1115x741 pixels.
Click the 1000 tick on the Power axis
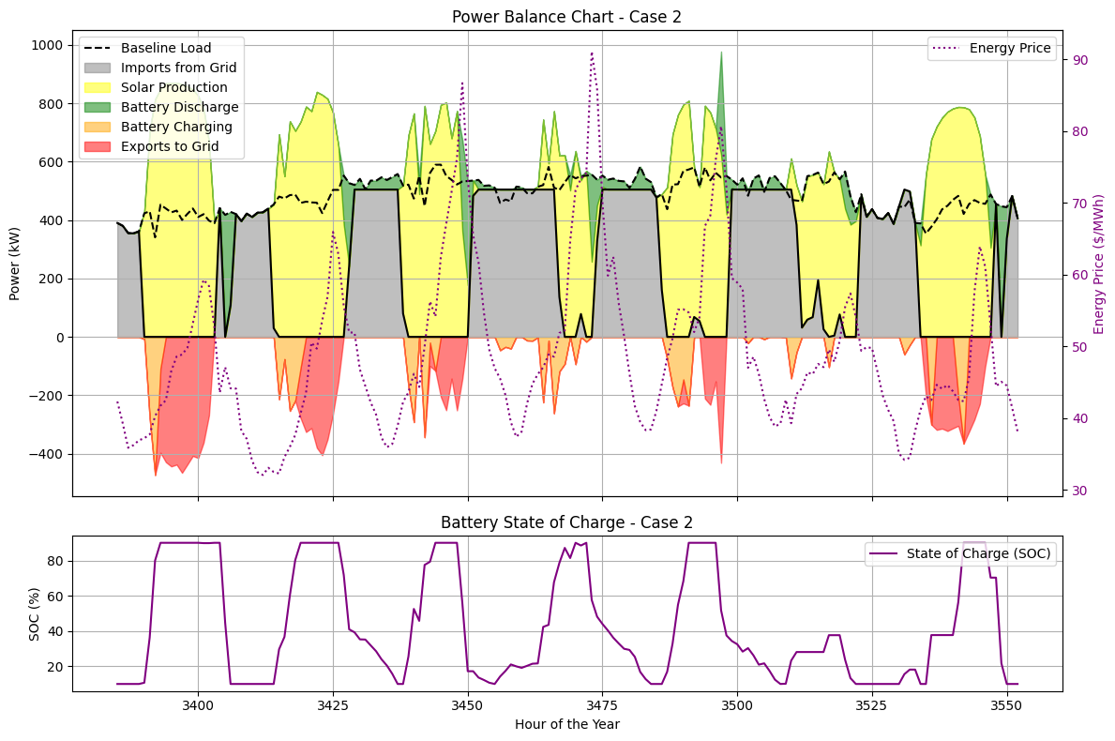coord(47,46)
